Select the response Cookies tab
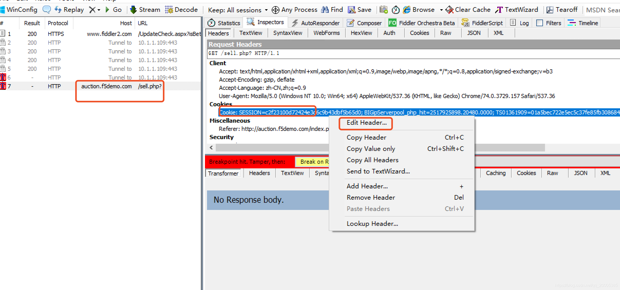This screenshot has width=620, height=290. pos(526,173)
